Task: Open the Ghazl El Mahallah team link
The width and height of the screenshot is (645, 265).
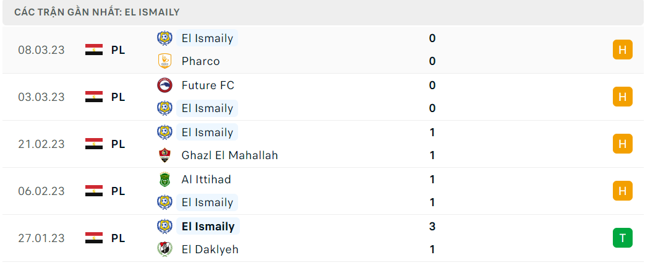Action: [229, 155]
